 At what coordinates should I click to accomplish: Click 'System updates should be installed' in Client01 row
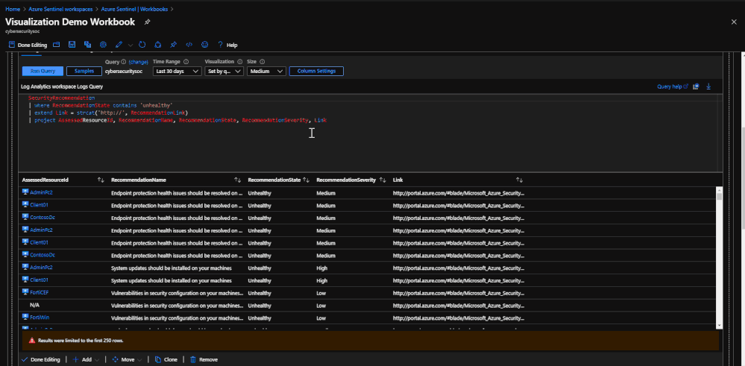click(171, 280)
